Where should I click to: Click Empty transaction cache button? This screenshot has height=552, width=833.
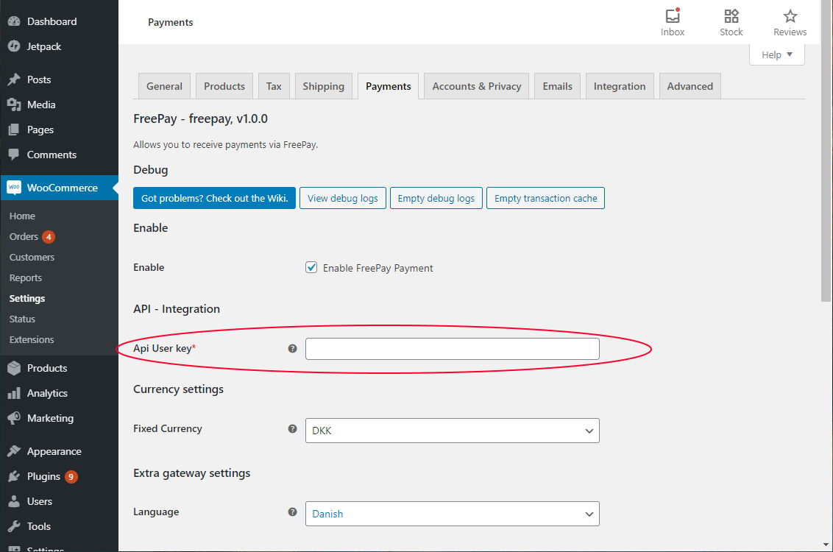545,198
